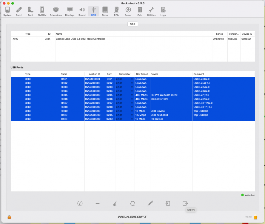Open the HS13 connector dropdown
The height and width of the screenshot is (224, 265).
tap(124, 119)
